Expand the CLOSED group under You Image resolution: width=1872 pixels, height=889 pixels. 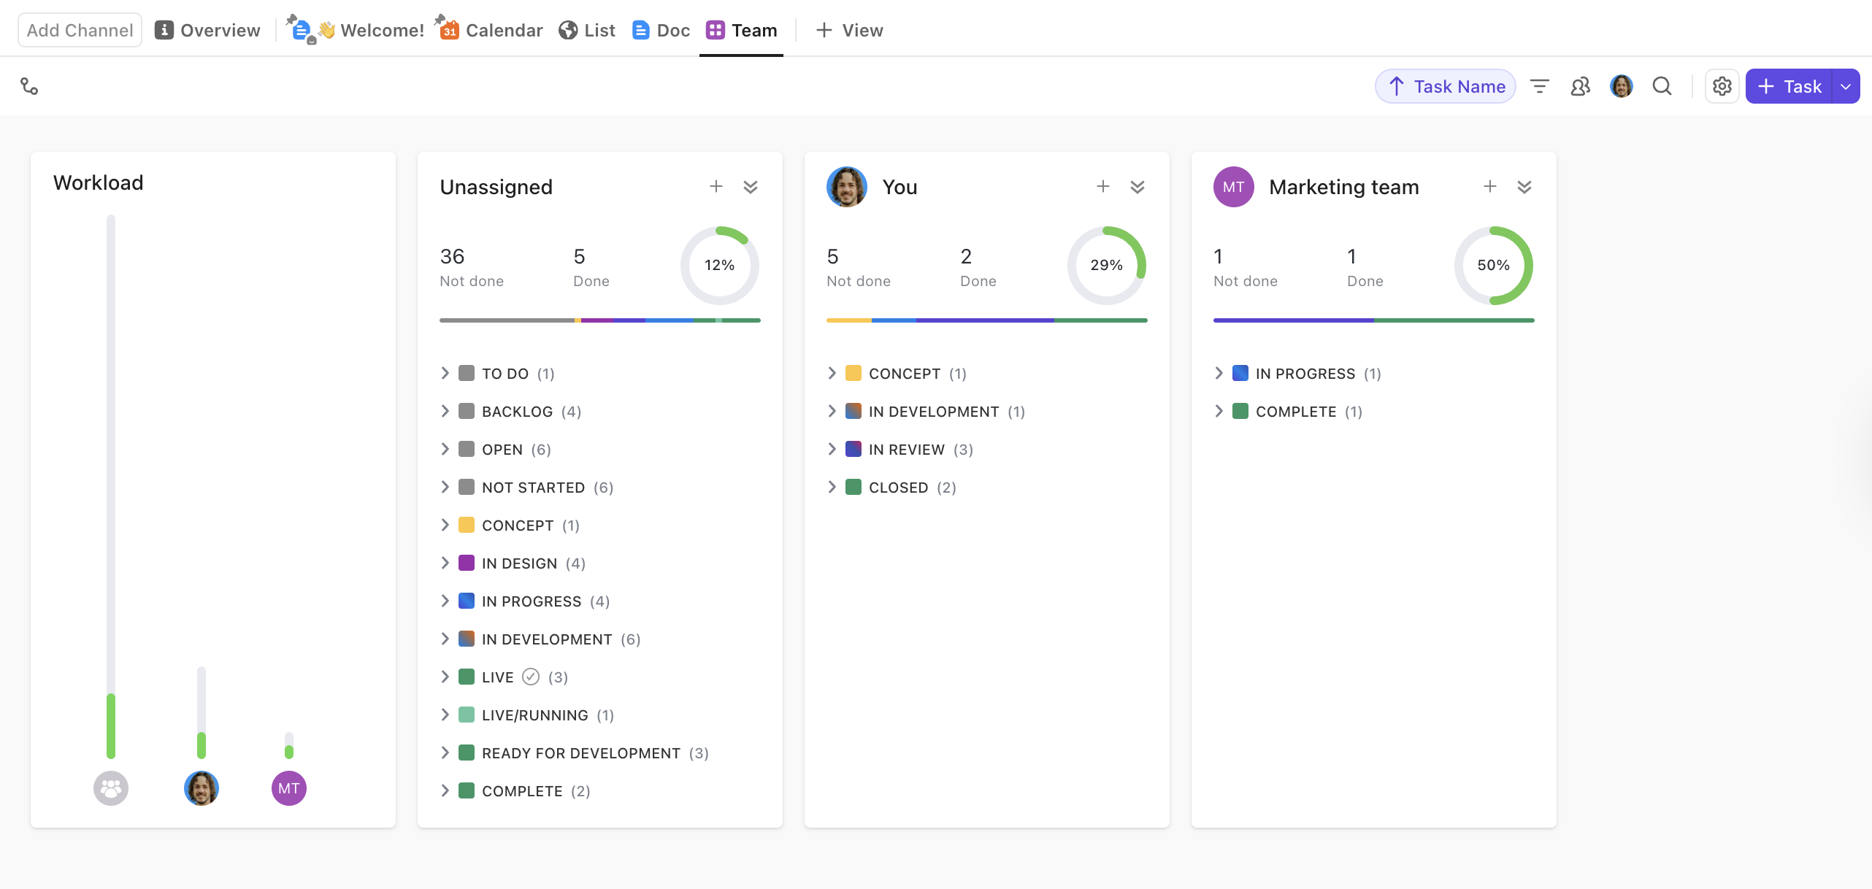coord(832,487)
